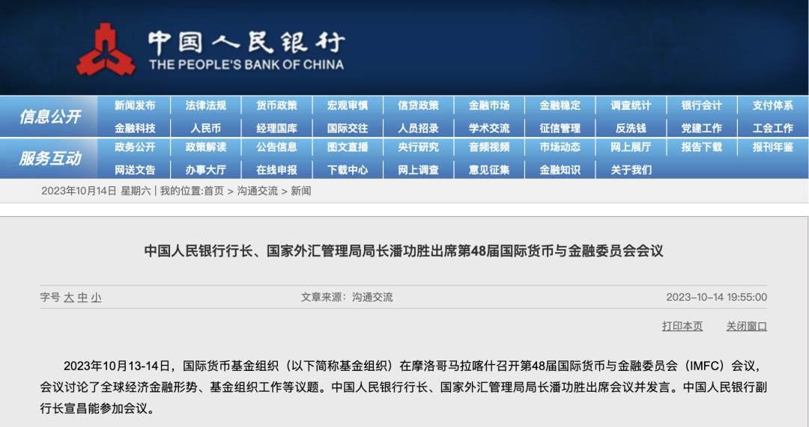Viewport: 809px width, 427px height.
Task: Open 下载中心 page
Action: pos(348,170)
